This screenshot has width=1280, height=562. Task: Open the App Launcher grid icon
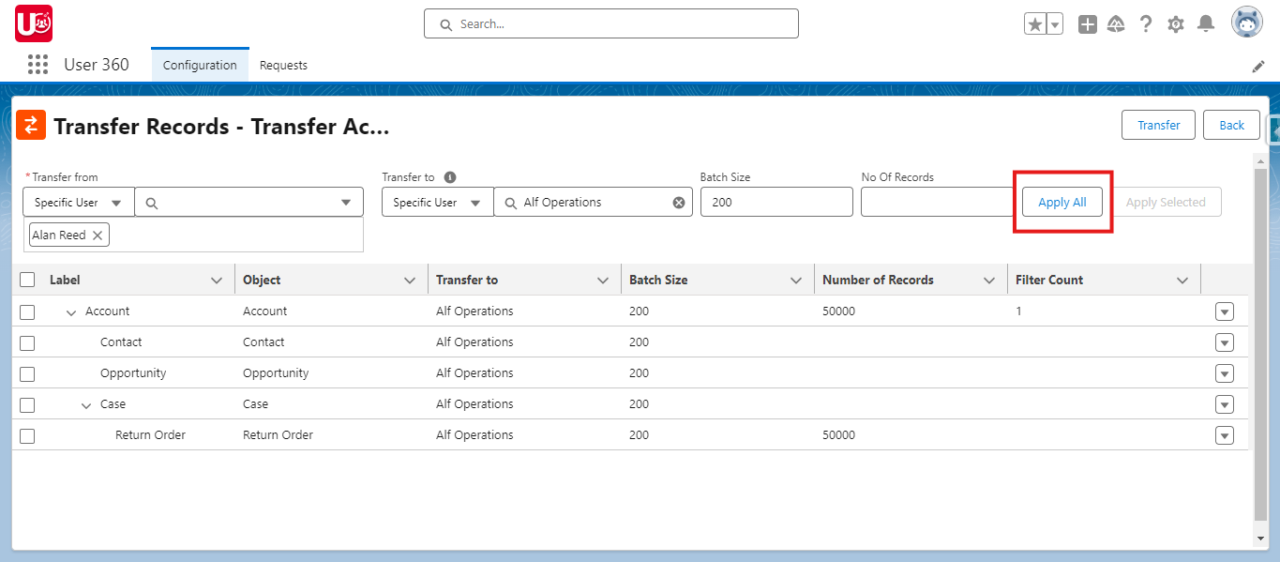38,65
